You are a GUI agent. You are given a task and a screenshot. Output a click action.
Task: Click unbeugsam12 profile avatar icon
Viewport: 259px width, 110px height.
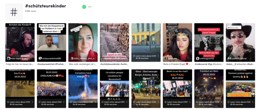(198, 58)
